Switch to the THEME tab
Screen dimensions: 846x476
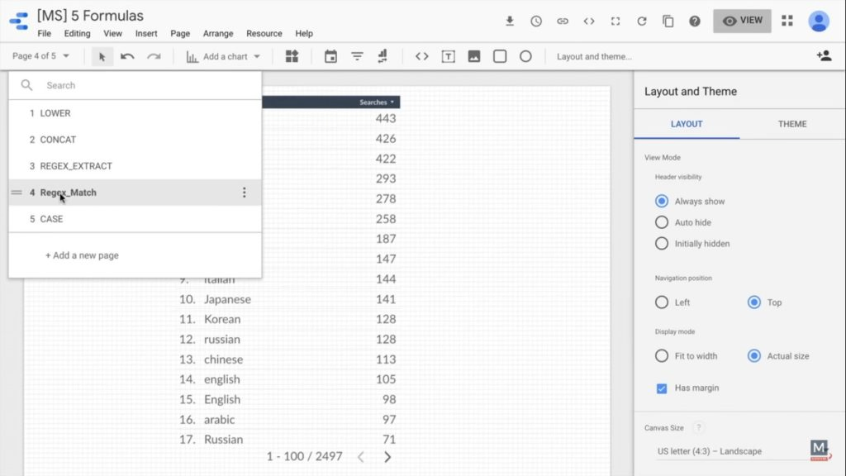point(791,124)
